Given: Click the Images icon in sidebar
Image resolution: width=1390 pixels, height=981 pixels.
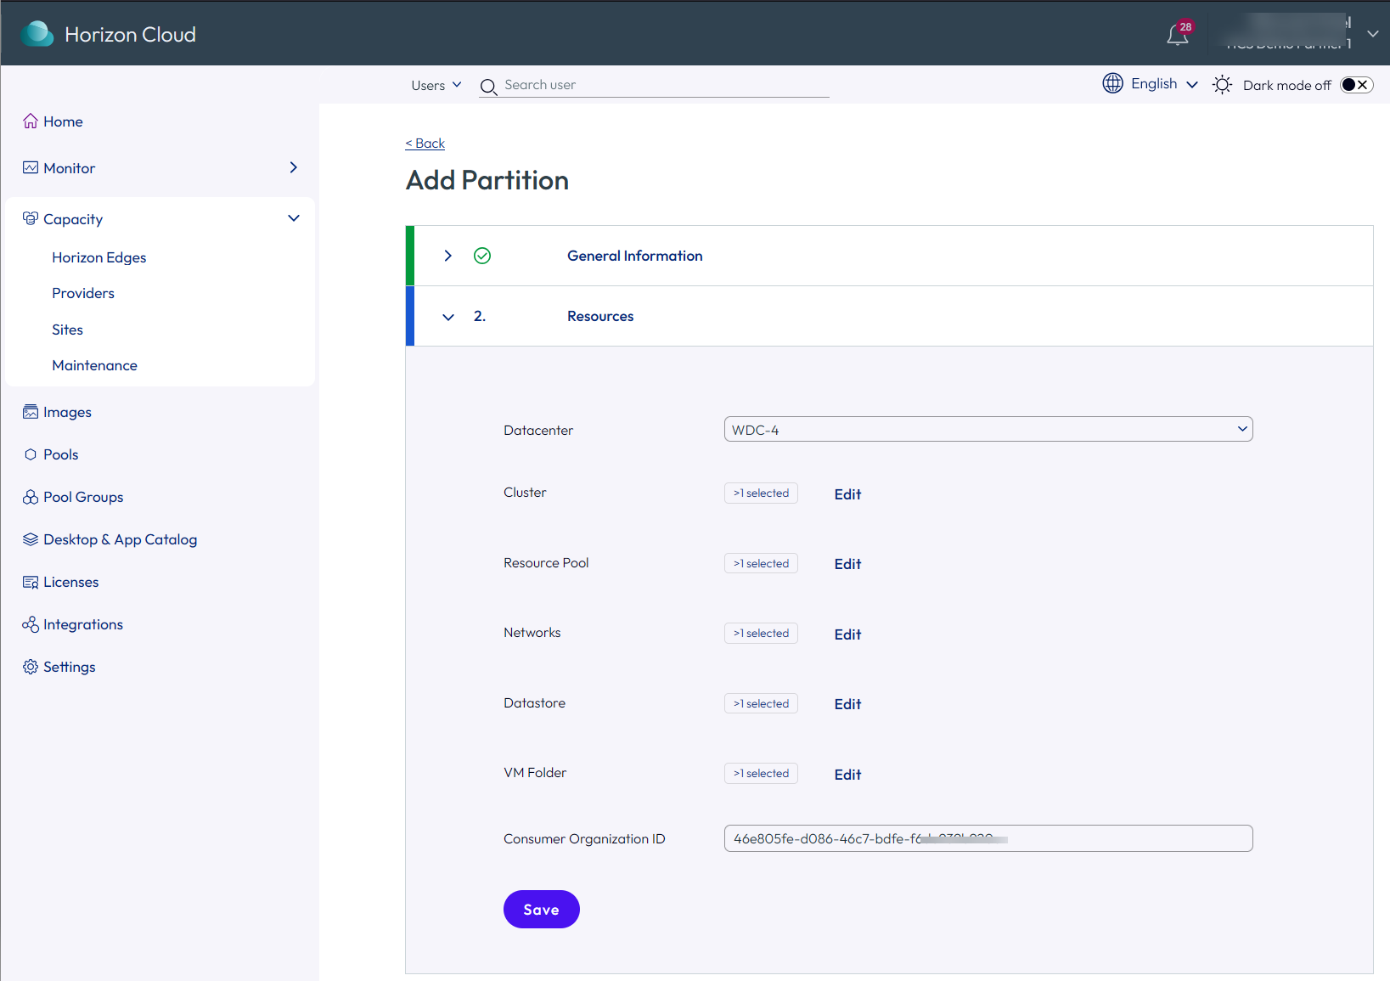Looking at the screenshot, I should 31,412.
